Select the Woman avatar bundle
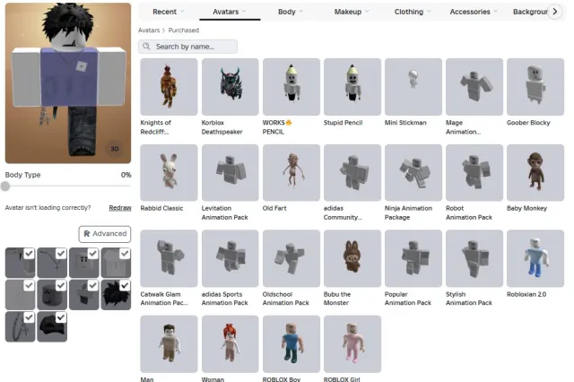Screen dimensions: 574x382 [230, 344]
